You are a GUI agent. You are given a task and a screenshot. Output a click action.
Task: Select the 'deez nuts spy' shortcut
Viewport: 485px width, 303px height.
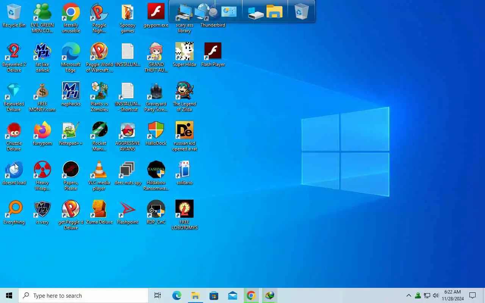pos(128,173)
